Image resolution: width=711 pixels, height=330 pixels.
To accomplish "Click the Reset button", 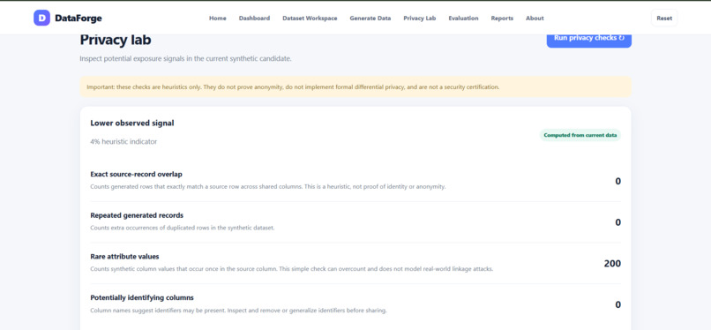I will [664, 19].
